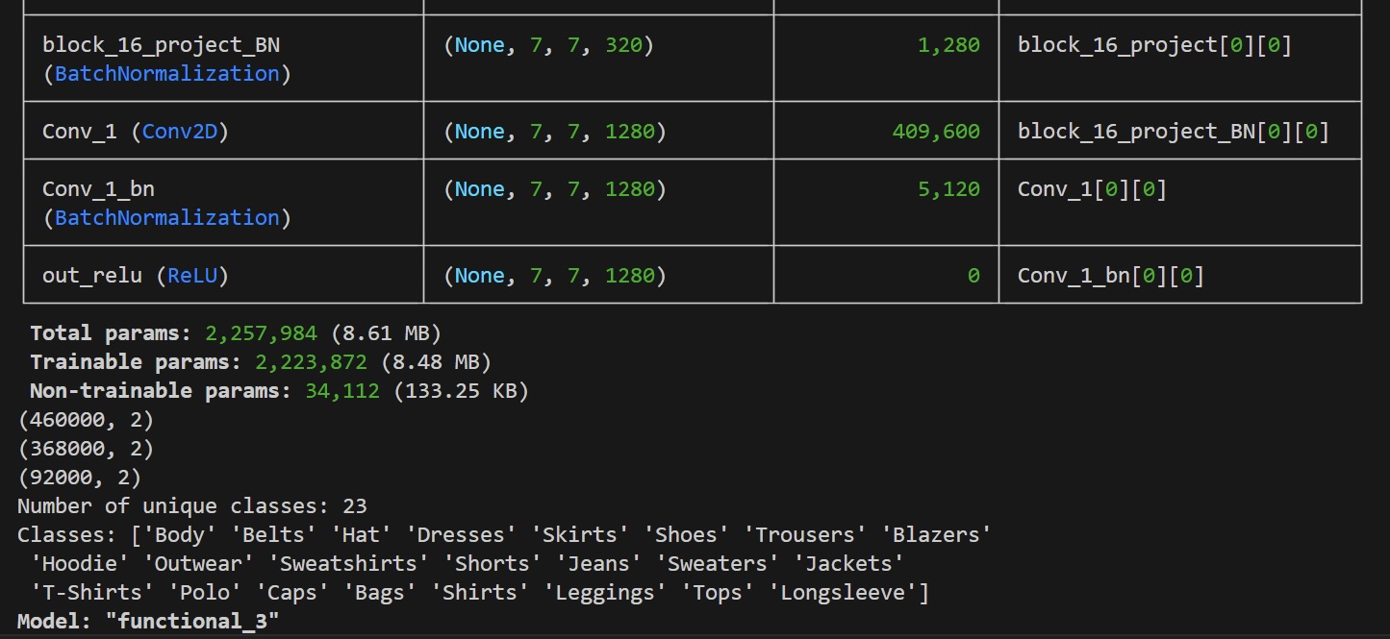Viewport: 1390px width, 639px height.
Task: Click the out_relu (ReLU) layer cell
Action: (x=223, y=275)
